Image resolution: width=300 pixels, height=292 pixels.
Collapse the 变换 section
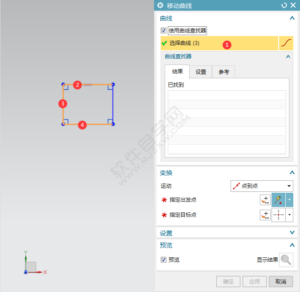292,173
